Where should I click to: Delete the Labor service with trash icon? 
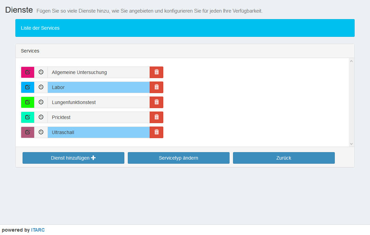pyautogui.click(x=156, y=87)
